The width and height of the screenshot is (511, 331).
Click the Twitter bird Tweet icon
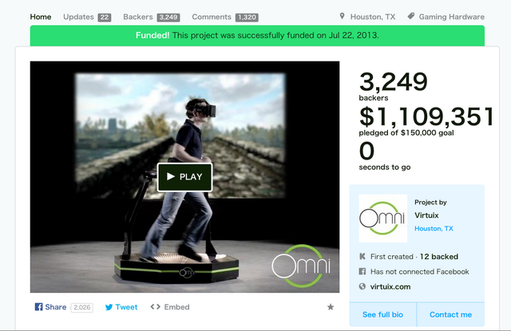click(109, 307)
